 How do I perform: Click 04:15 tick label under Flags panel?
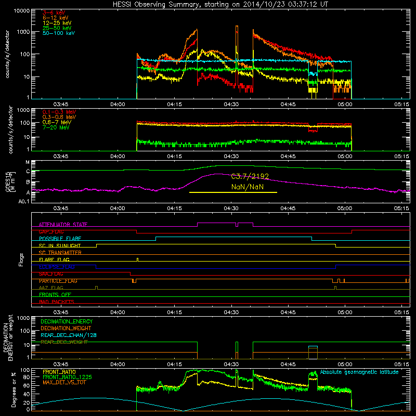point(174,313)
